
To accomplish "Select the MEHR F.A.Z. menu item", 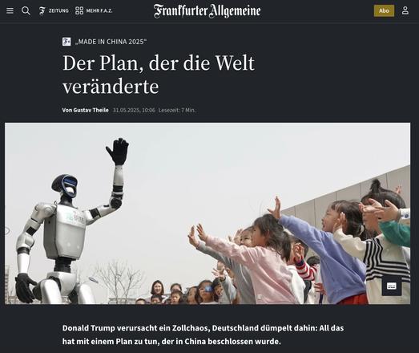I will click(x=99, y=10).
